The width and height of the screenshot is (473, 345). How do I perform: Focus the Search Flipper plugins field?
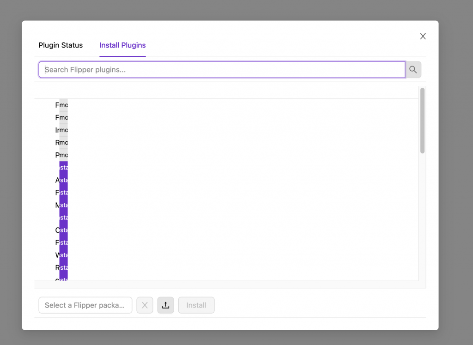pos(222,70)
